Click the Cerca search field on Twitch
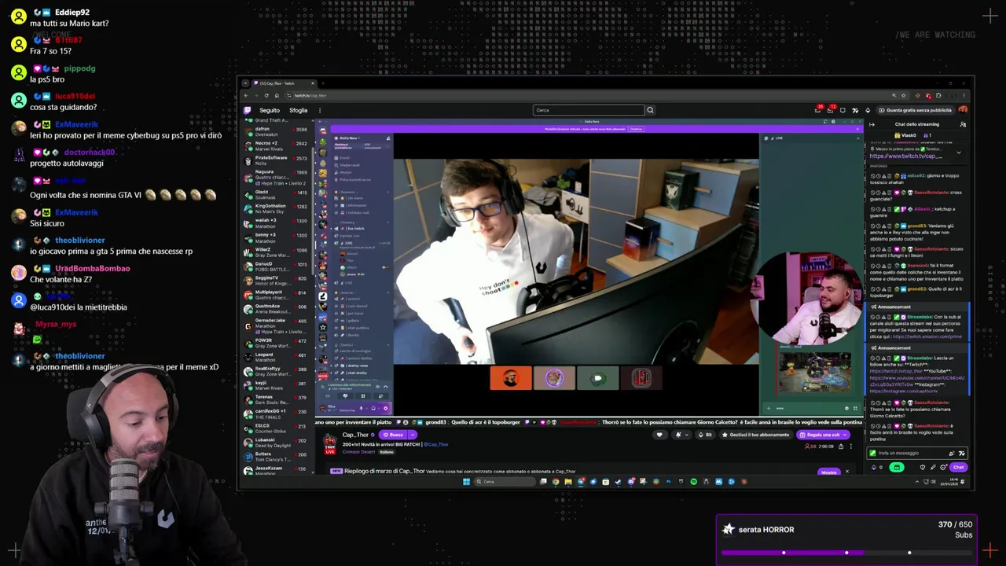The height and width of the screenshot is (566, 1006). click(x=589, y=110)
